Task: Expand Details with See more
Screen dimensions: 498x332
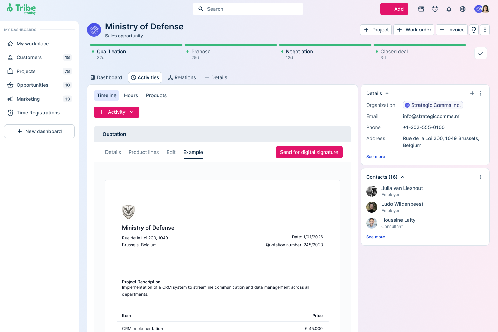Action: 376,157
